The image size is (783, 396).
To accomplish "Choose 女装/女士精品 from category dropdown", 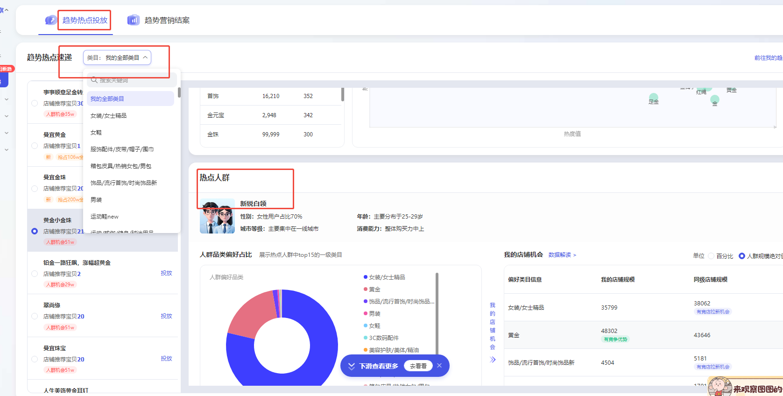I will pyautogui.click(x=108, y=116).
